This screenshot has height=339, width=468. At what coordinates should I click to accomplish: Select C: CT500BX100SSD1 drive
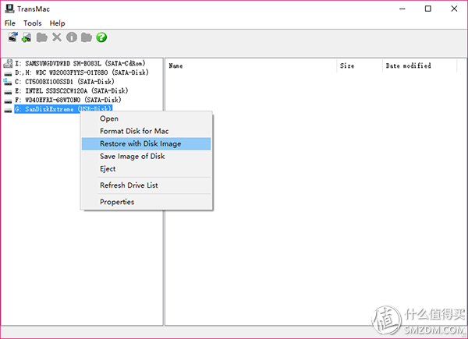[65, 81]
